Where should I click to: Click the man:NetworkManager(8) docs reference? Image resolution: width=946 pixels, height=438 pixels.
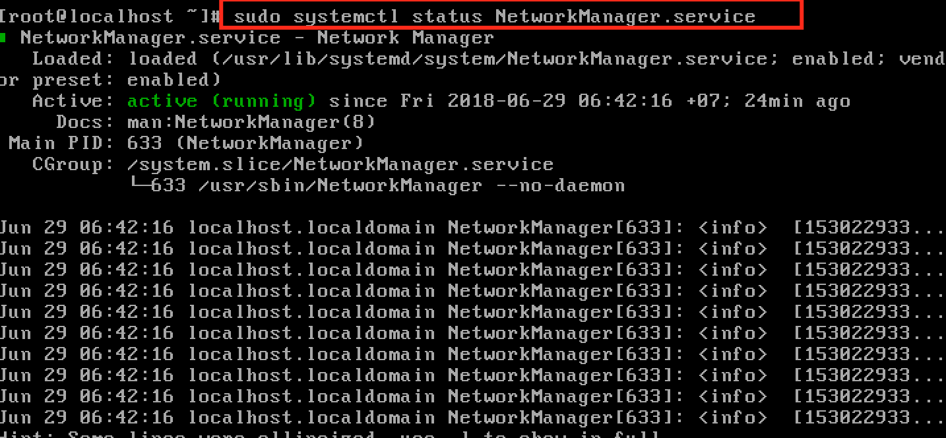click(251, 123)
